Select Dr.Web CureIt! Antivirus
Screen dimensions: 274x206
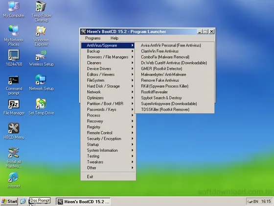[174, 63]
